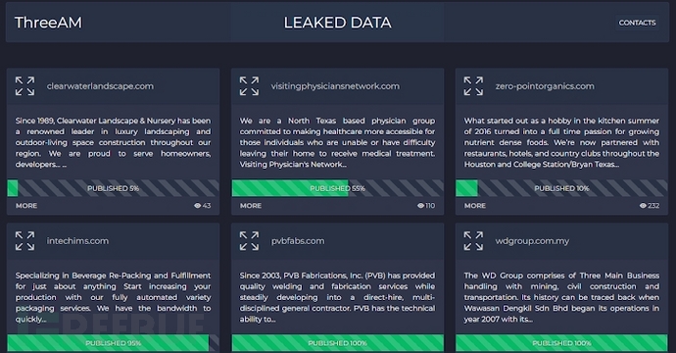This screenshot has height=353, width=676.
Task: Click the eye views icon showing 232
Action: pyautogui.click(x=643, y=205)
